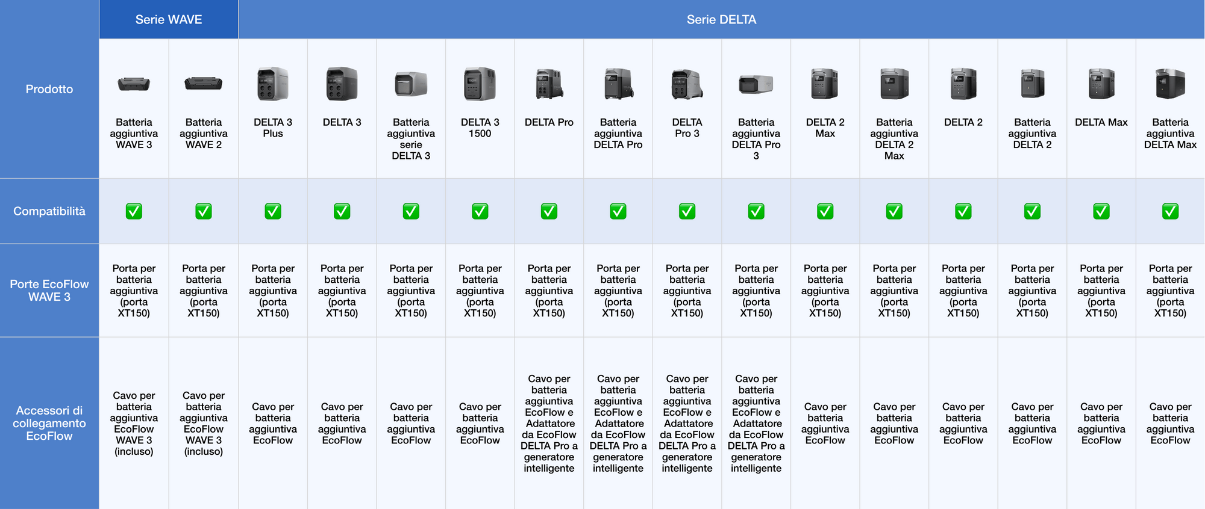Click compatibility checkmark under Batteria aggiuntiva WAVE 2
The image size is (1205, 509).
tap(204, 211)
